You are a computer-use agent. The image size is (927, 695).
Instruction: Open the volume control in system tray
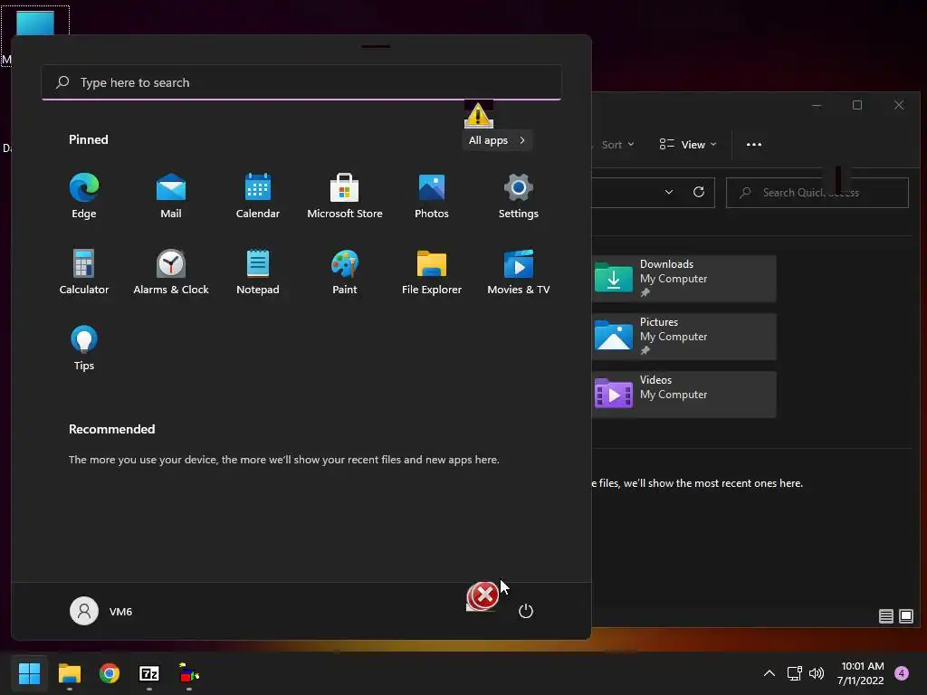[817, 673]
